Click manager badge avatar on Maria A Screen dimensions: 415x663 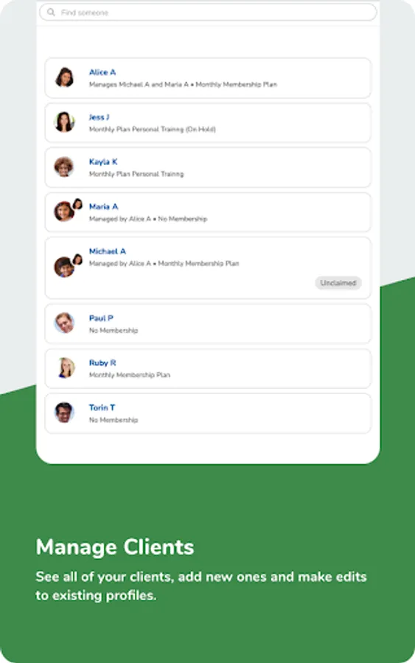click(x=77, y=204)
